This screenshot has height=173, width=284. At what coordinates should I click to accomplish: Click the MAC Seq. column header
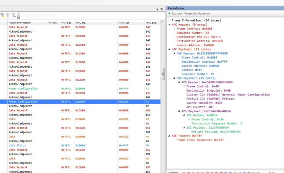pos(151,23)
